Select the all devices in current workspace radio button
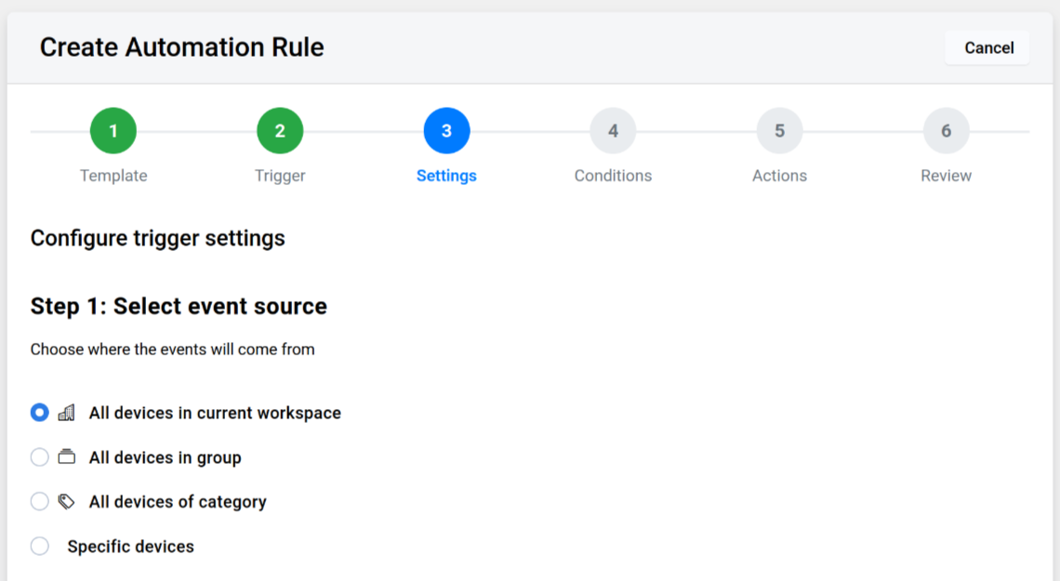Image resolution: width=1060 pixels, height=581 pixels. (39, 413)
